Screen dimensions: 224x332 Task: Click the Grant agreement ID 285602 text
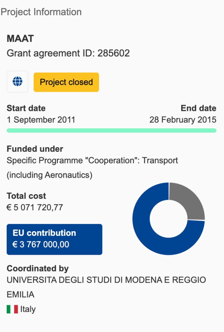(68, 53)
